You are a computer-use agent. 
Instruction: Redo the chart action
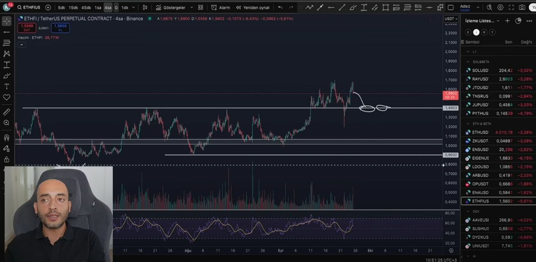coord(291,8)
